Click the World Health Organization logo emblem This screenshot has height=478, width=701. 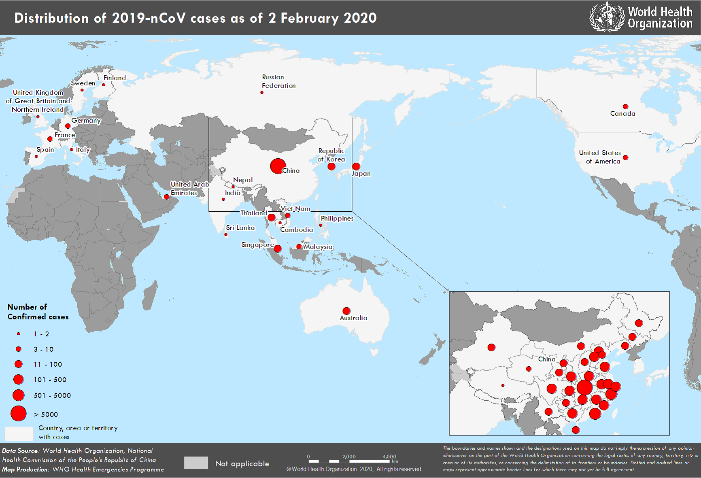pyautogui.click(x=607, y=17)
